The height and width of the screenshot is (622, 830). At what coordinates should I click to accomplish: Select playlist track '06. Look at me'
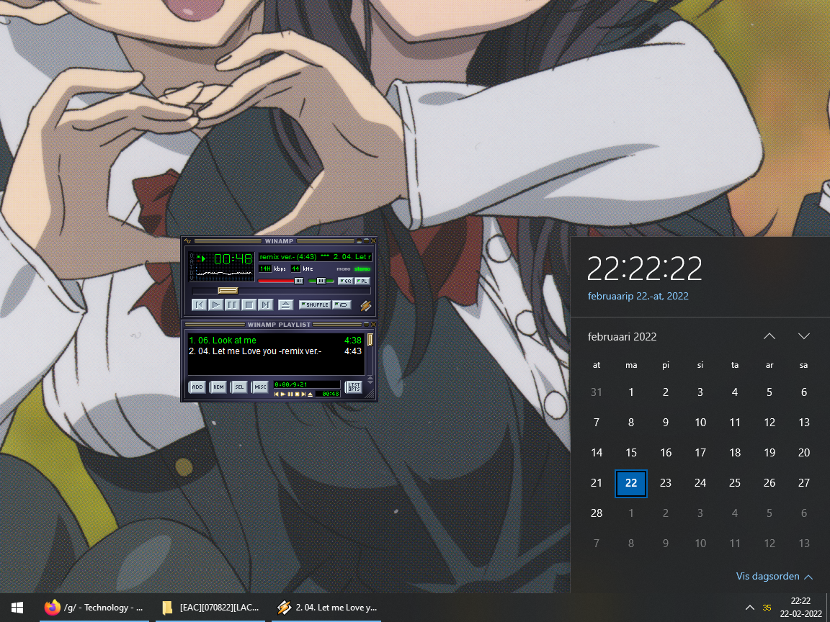[x=275, y=340]
